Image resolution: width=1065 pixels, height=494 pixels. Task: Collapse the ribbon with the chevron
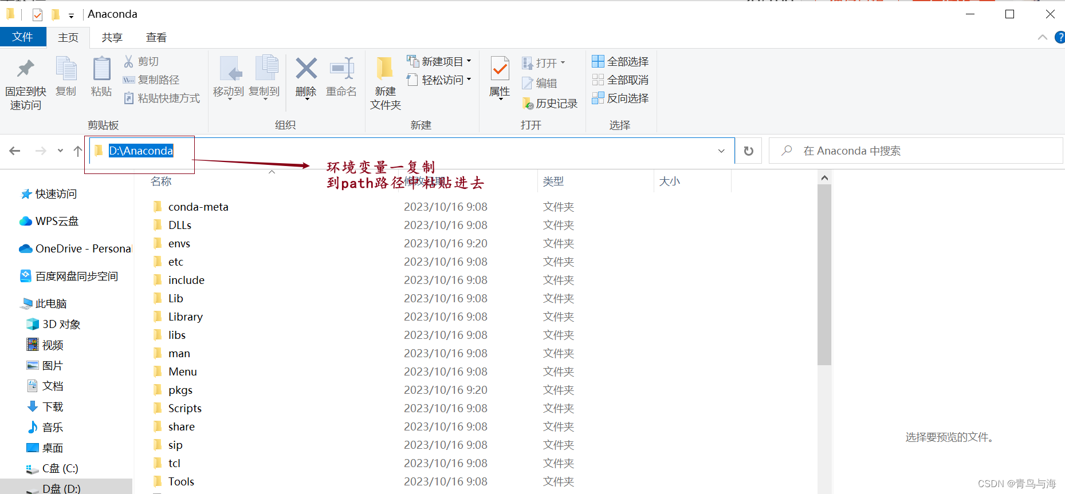1042,37
